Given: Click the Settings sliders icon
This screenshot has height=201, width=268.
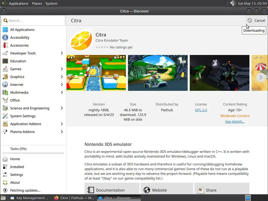Looking at the screenshot, I should pos(5,175).
